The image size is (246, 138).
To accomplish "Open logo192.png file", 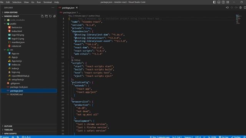I will pos(18,35).
